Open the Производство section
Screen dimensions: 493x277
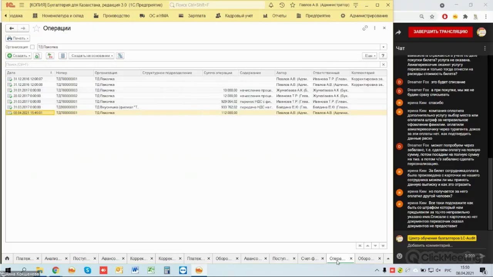tap(112, 16)
